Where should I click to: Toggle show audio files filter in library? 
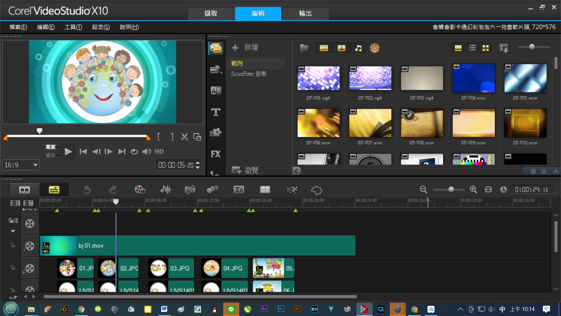pyautogui.click(x=358, y=48)
